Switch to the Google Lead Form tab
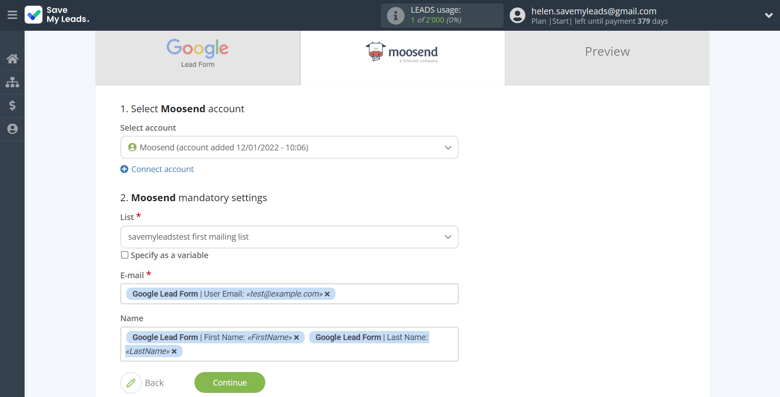The image size is (780, 397). (198, 58)
